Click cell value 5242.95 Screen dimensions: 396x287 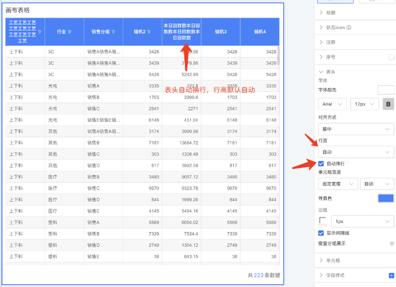pos(190,74)
